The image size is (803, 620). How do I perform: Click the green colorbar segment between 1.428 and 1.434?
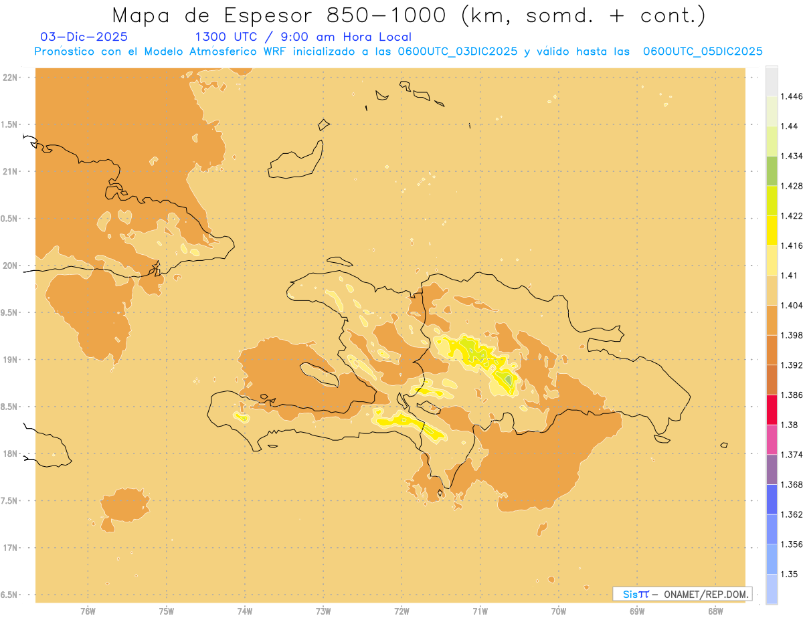[x=772, y=171]
